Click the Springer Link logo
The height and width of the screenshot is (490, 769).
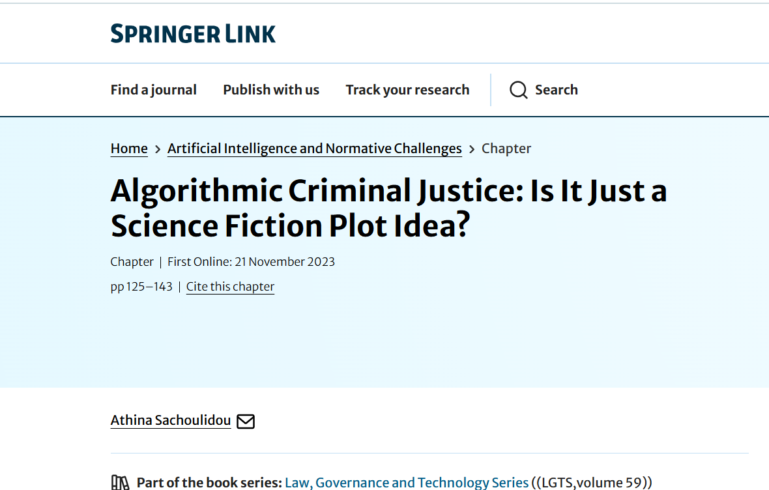point(193,34)
